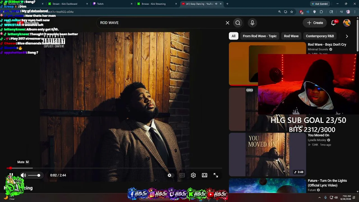
Task: Close the Browse - Kick Streaming tab
Action: click(x=176, y=4)
